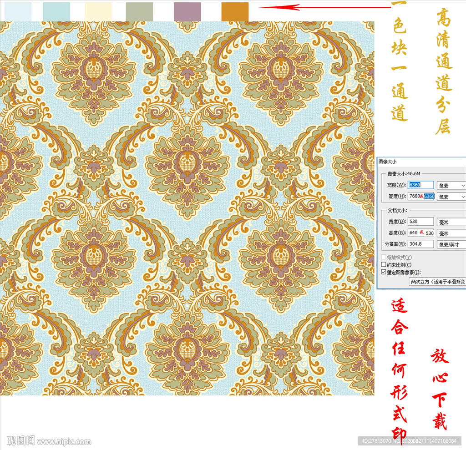Click the sage green color swatch
This screenshot has width=466, height=450.
139,11
